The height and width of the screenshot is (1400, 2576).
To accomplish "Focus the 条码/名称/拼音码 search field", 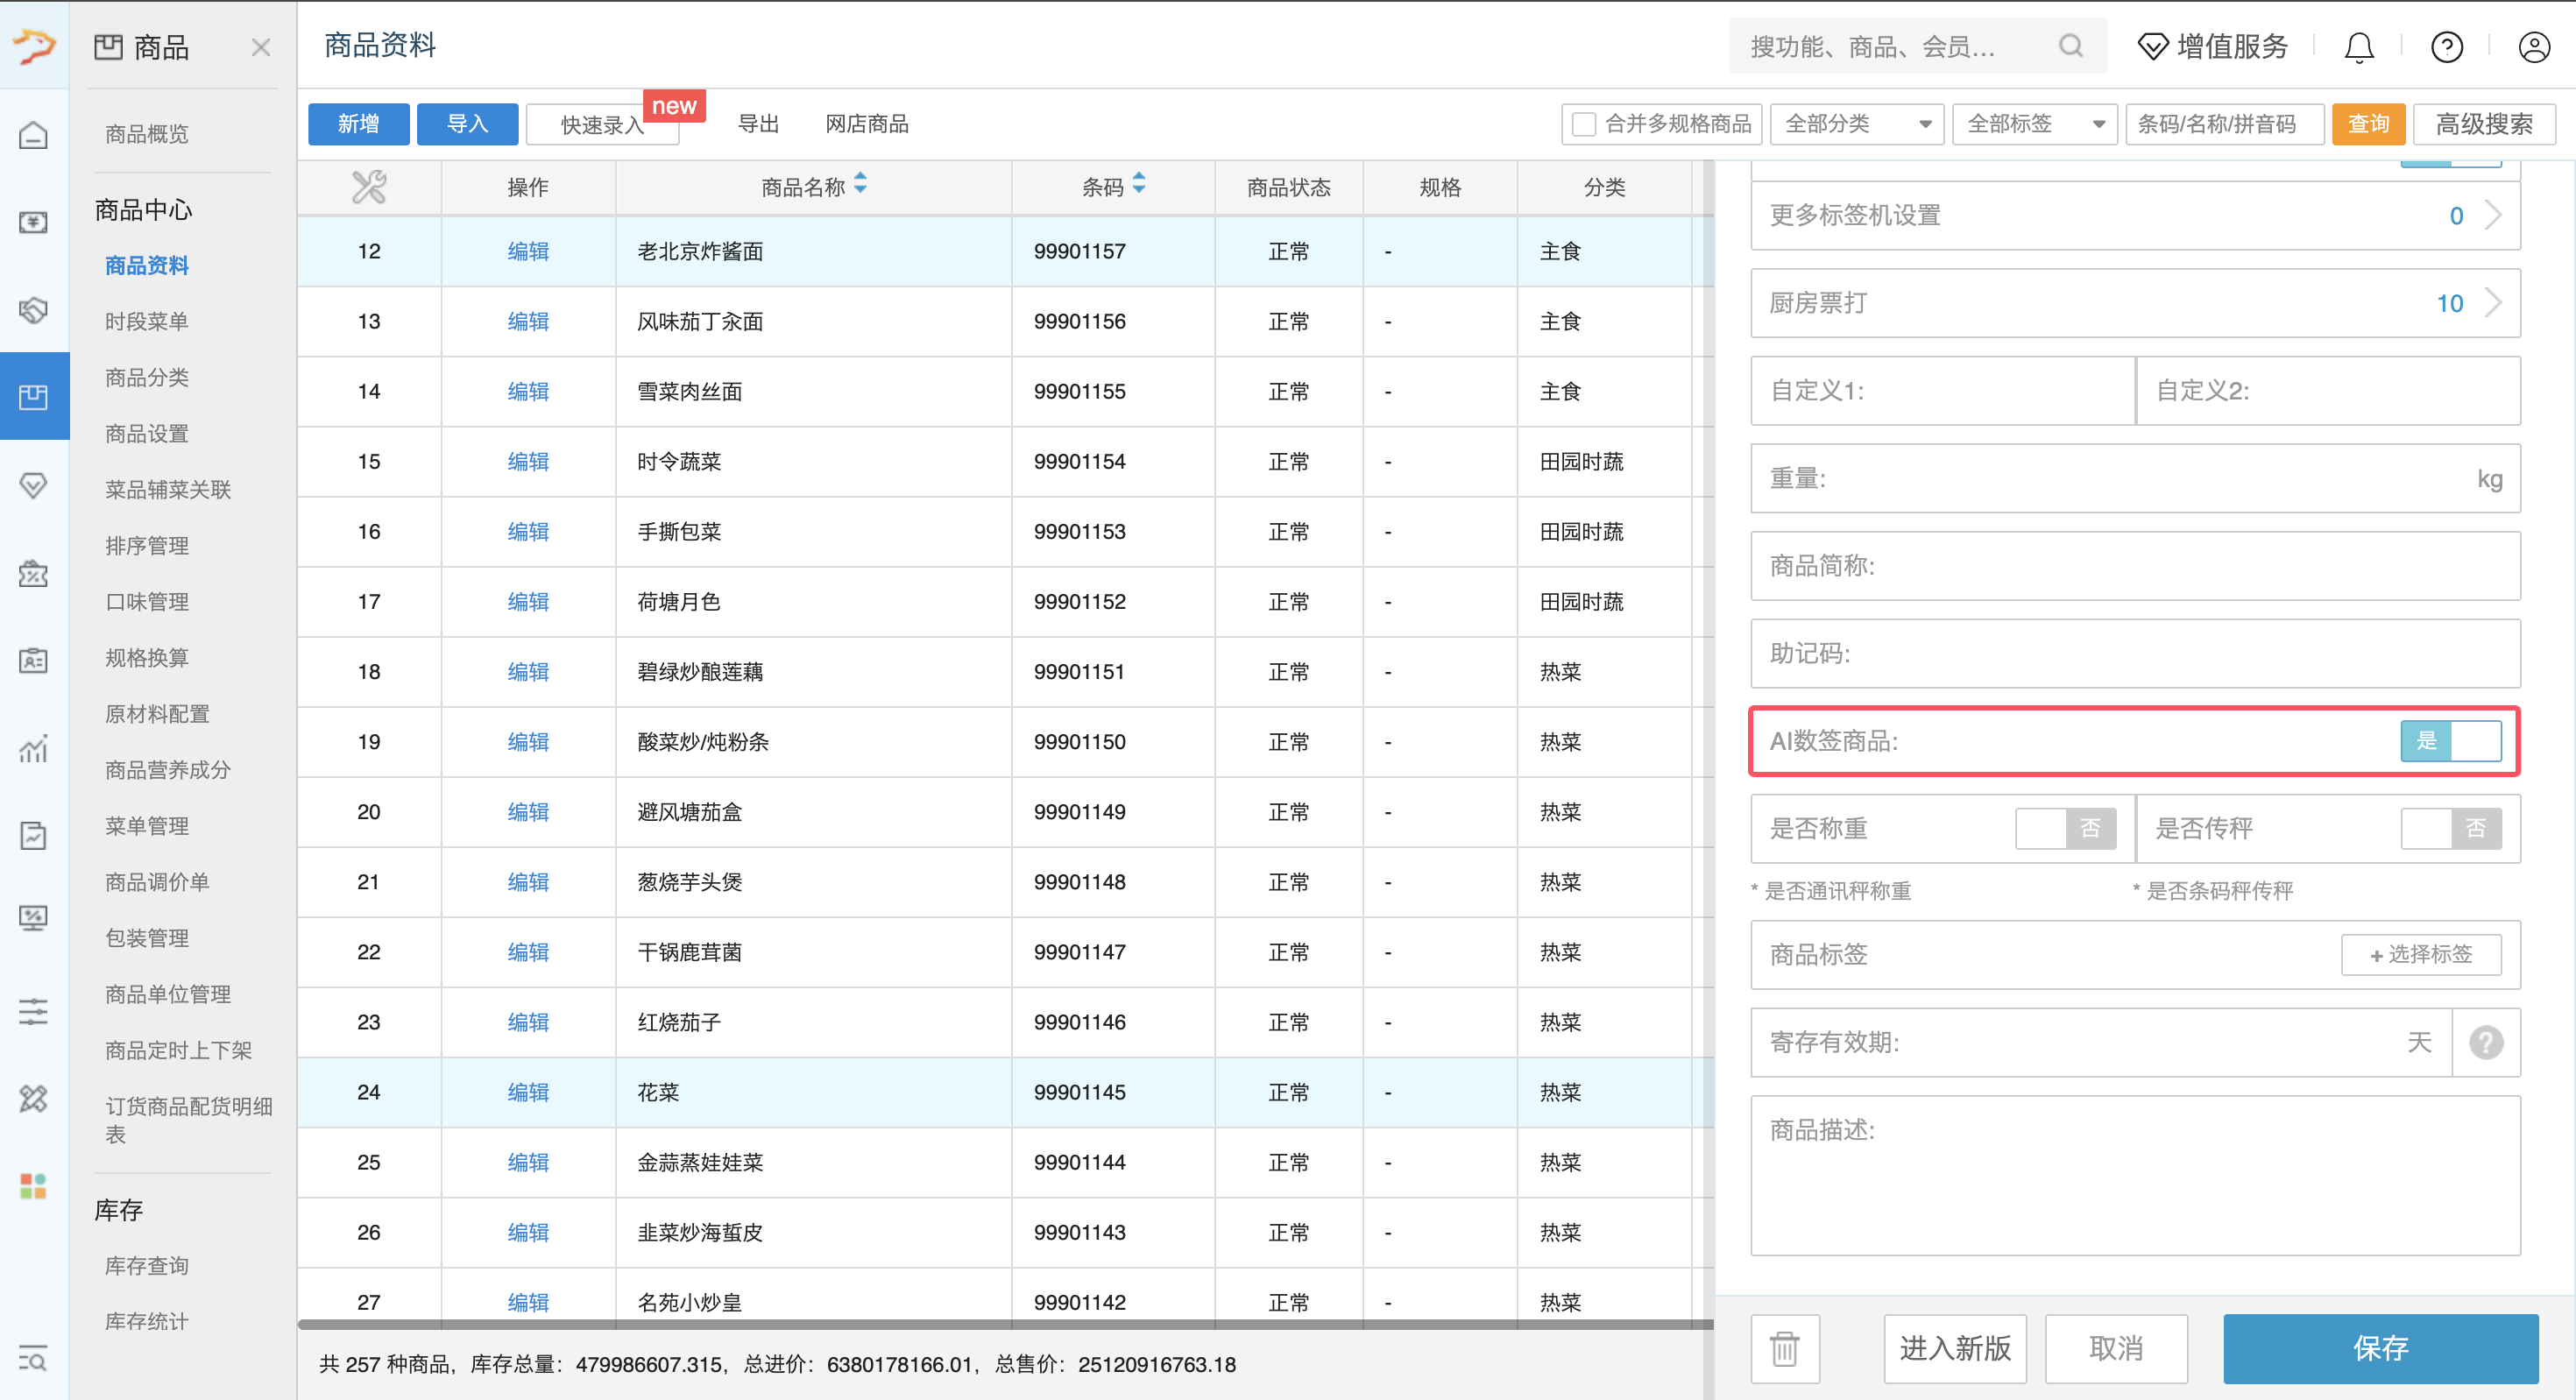I will 2225,124.
